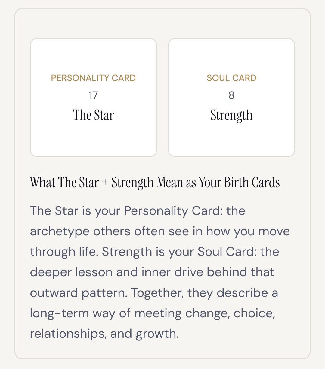Tap the number 8 on Soul card
This screenshot has width=325, height=369.
[x=231, y=95]
